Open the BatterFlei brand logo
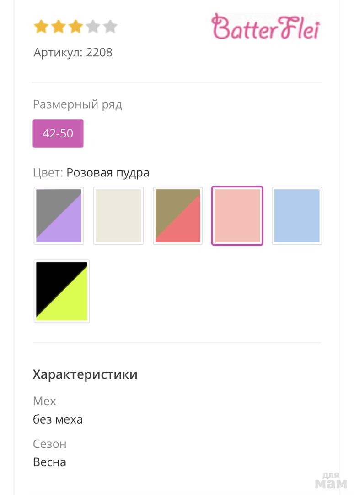 (x=266, y=27)
